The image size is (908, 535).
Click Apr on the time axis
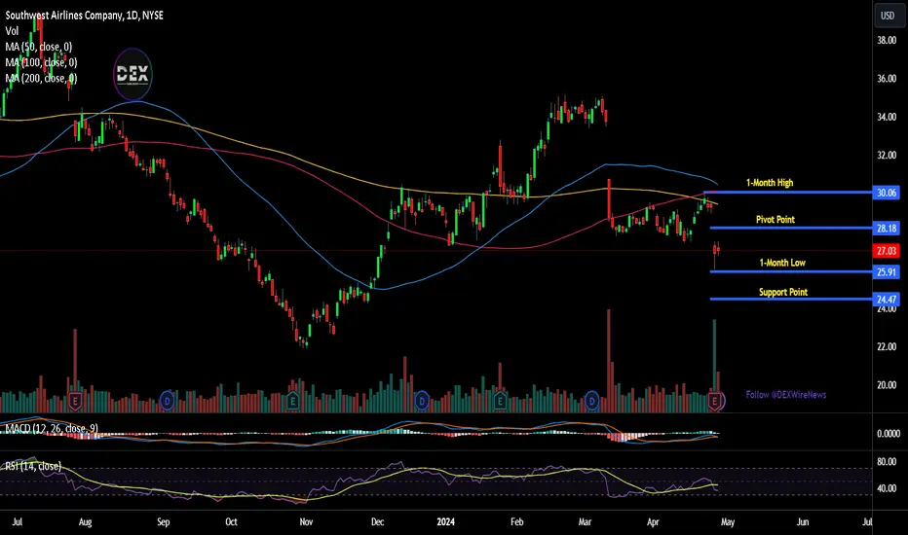[x=653, y=522]
